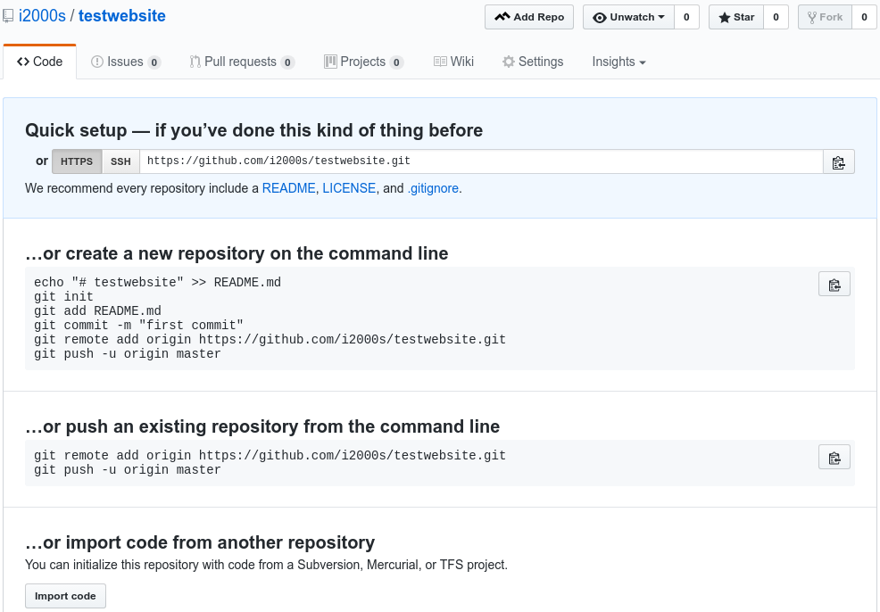Click the Add Repo button
Viewport: 880px width, 612px height.
click(x=529, y=17)
